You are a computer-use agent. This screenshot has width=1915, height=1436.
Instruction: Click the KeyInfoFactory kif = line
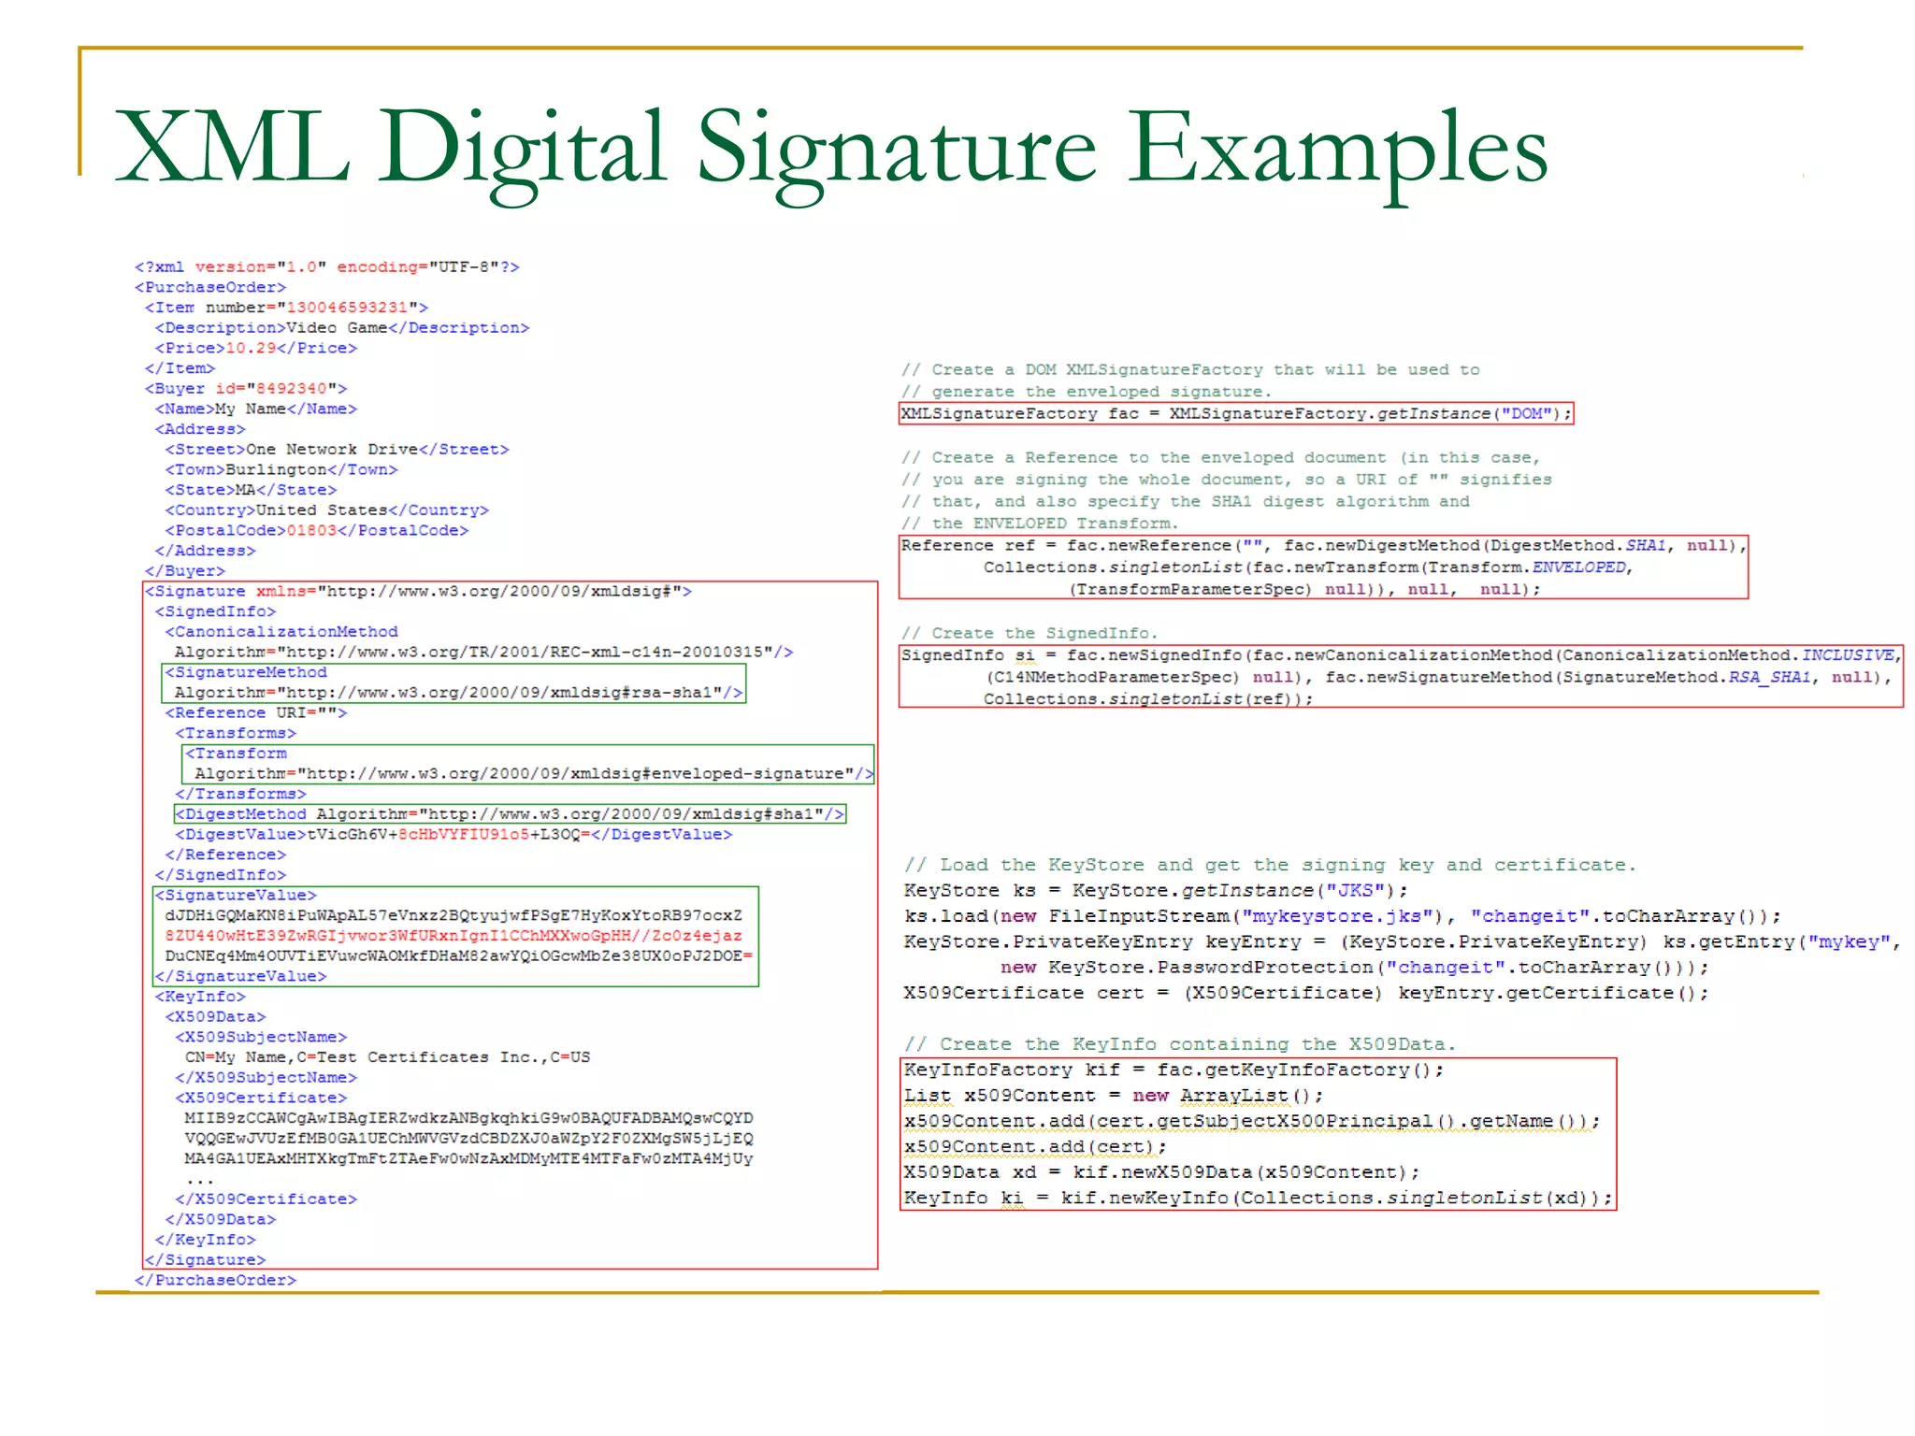[x=1174, y=1070]
